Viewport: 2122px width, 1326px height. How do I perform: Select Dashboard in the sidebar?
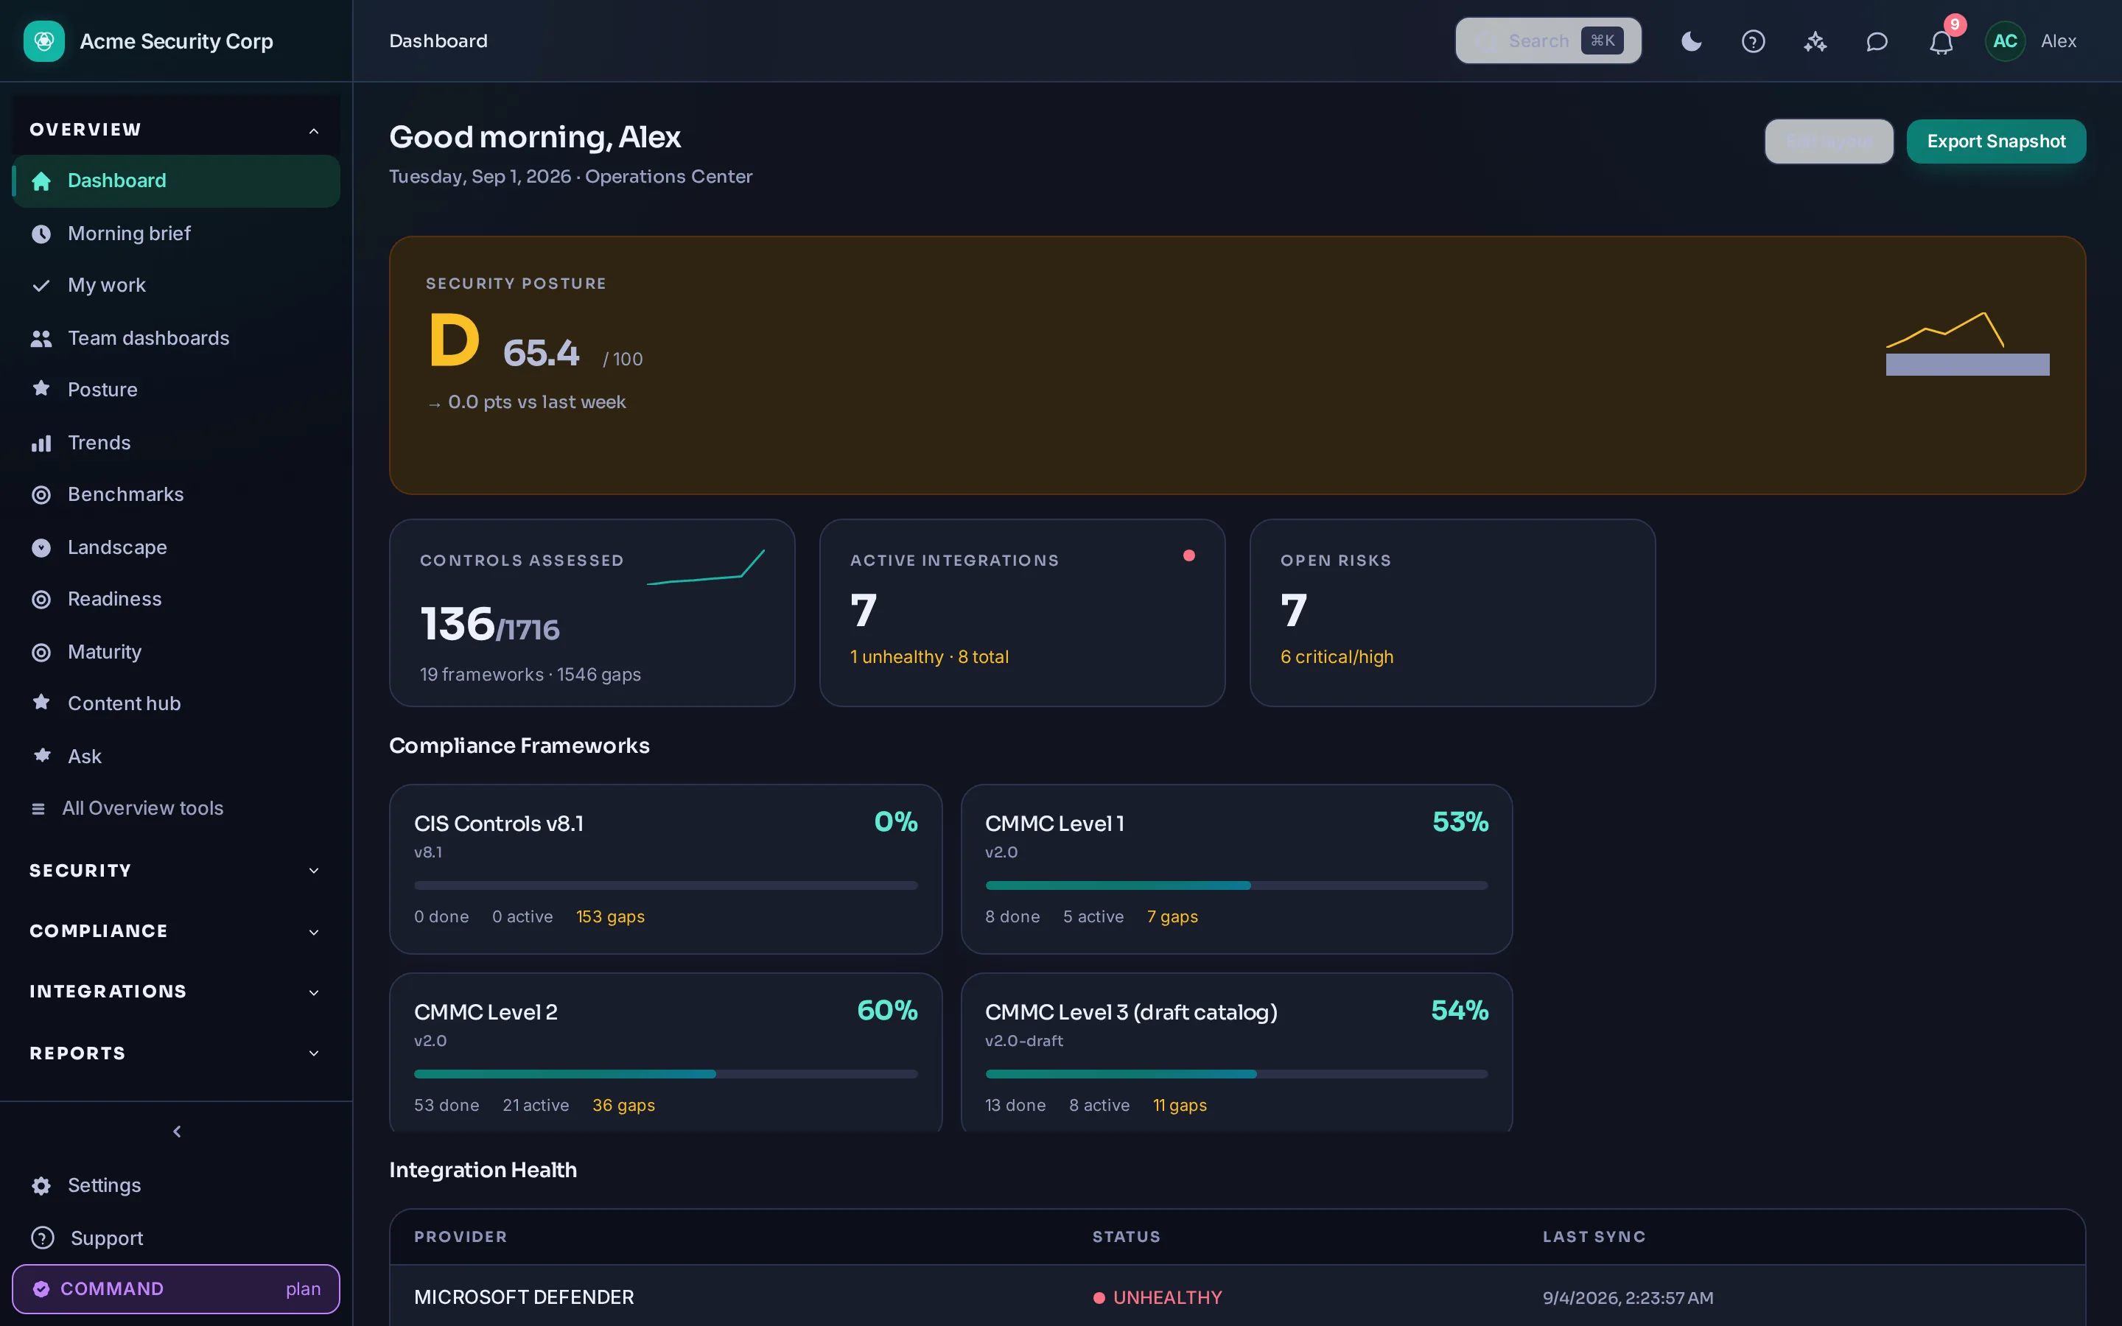[x=175, y=180]
